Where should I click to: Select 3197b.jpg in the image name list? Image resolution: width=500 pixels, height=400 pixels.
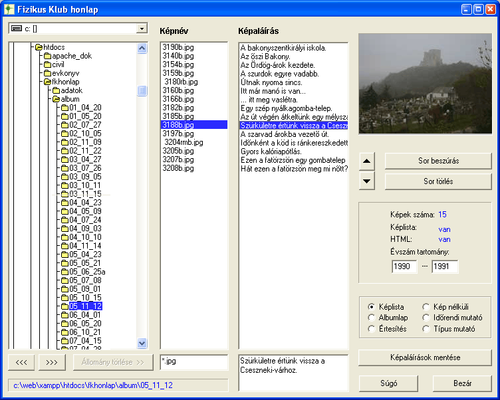pos(178,134)
